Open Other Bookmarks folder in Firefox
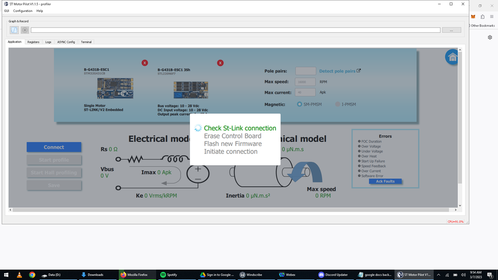Viewport: 498px width, 280px height. pos(482,26)
